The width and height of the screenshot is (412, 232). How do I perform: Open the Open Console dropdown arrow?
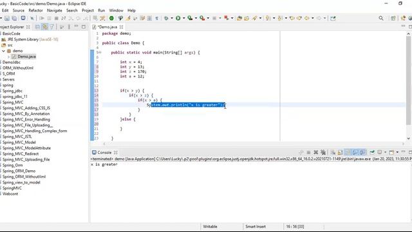[397, 152]
